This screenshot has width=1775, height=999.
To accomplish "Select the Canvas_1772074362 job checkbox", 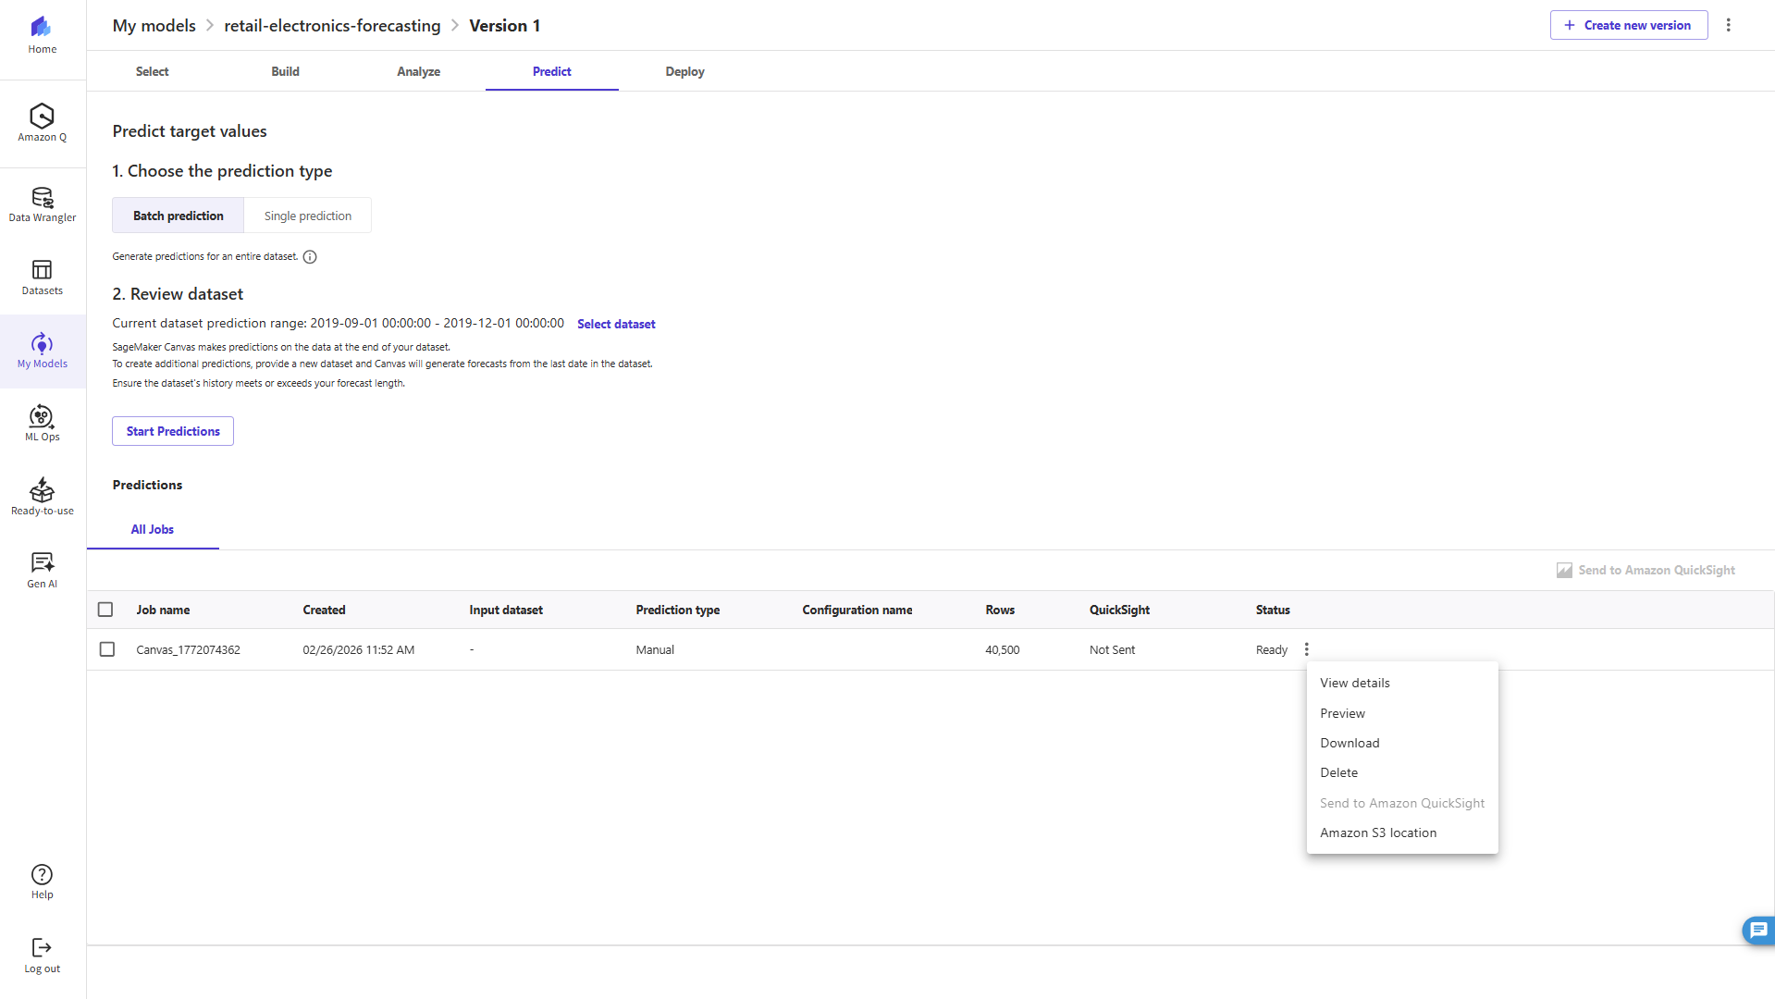I will click(x=107, y=649).
